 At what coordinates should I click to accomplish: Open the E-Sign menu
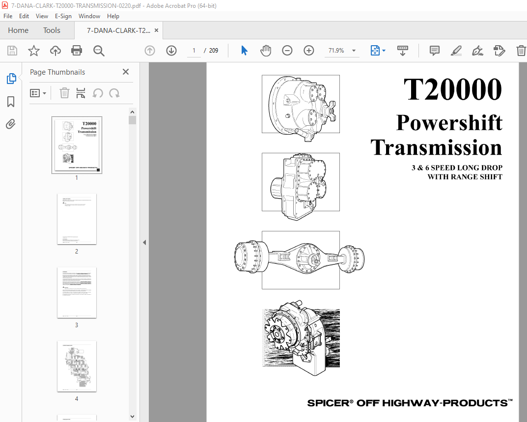pyautogui.click(x=63, y=16)
